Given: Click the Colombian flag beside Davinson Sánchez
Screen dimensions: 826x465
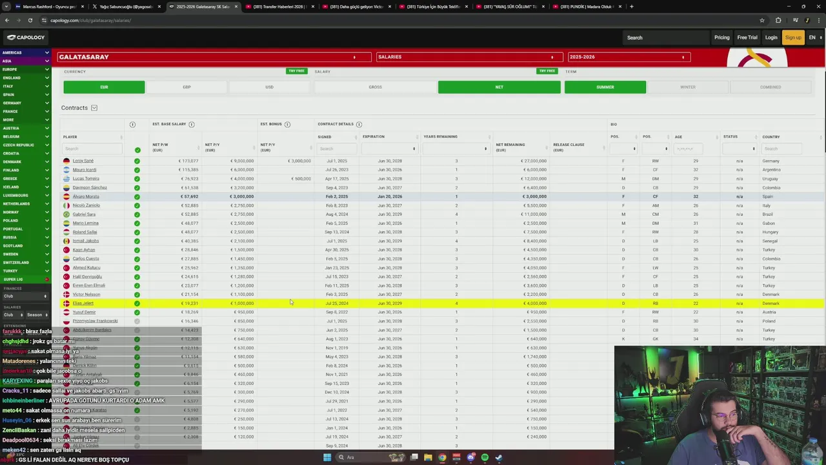Looking at the screenshot, I should pyautogui.click(x=66, y=187).
